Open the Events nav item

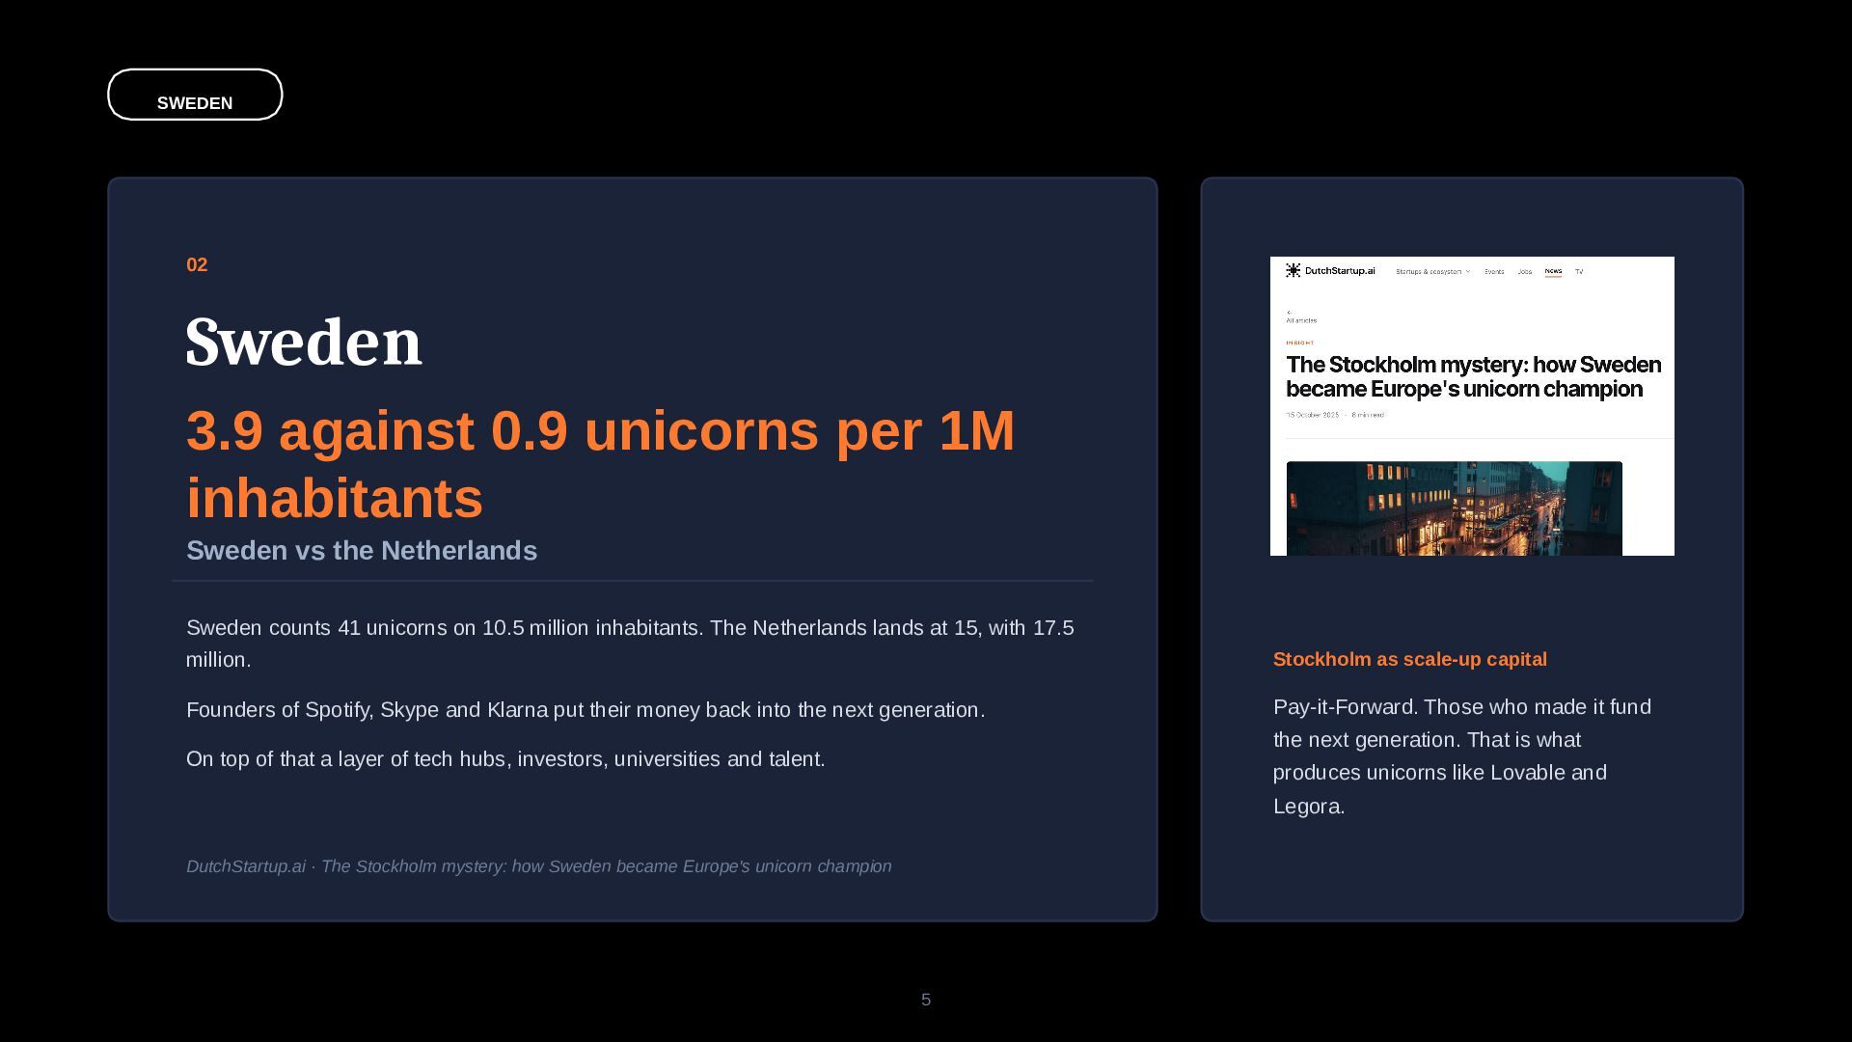[1494, 271]
